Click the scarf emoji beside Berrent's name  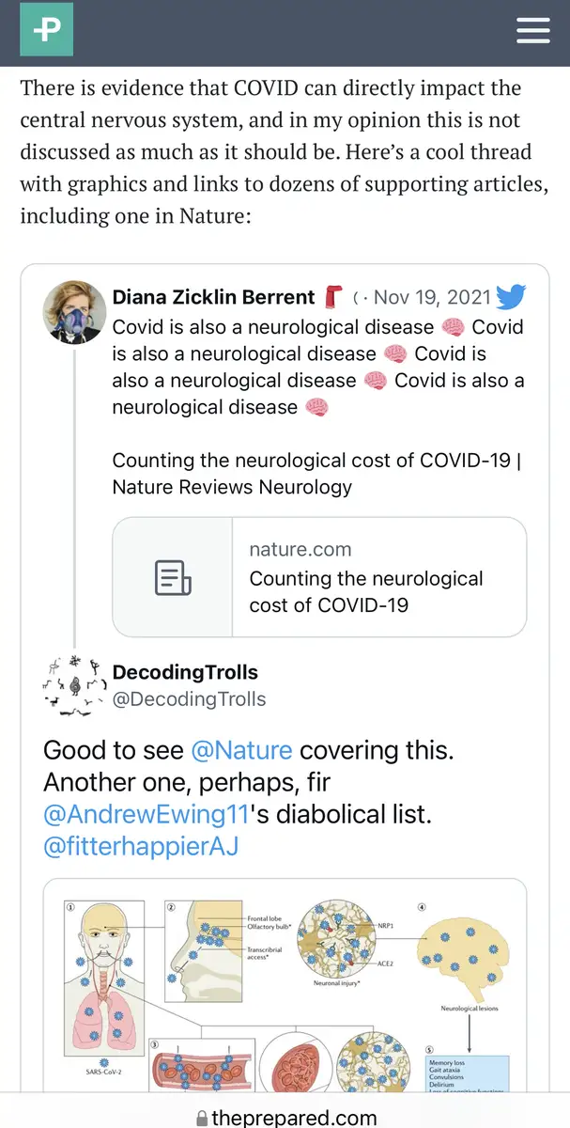pyautogui.click(x=334, y=297)
